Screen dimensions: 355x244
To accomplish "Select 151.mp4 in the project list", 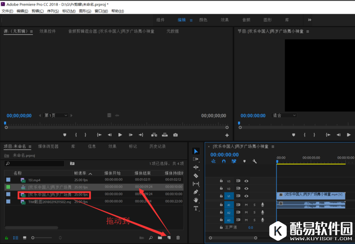I will coord(35,180).
